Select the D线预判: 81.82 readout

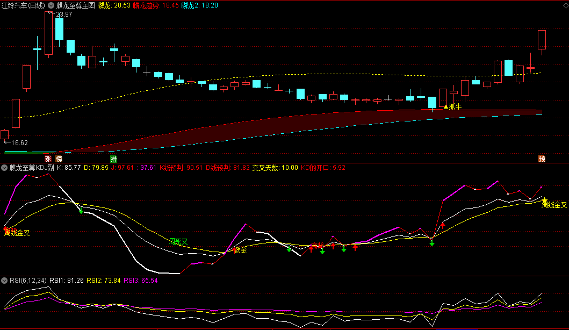(x=228, y=168)
